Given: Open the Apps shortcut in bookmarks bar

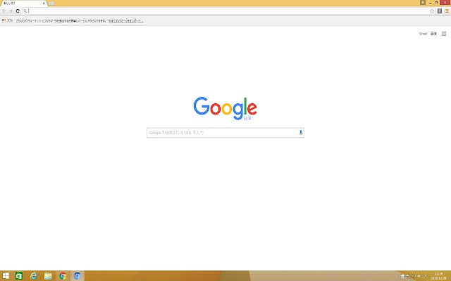Looking at the screenshot, I should (x=8, y=20).
